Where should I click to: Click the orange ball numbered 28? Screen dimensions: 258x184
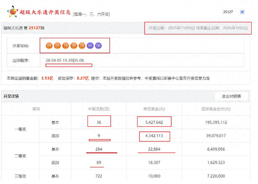pos(74,46)
